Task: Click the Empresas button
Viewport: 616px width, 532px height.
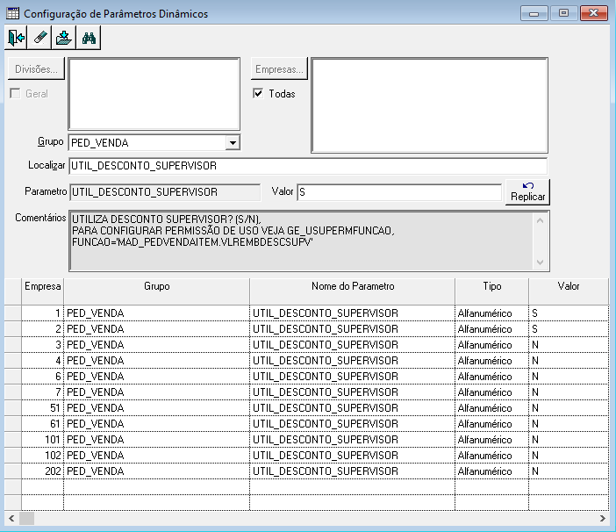Action: (x=279, y=69)
